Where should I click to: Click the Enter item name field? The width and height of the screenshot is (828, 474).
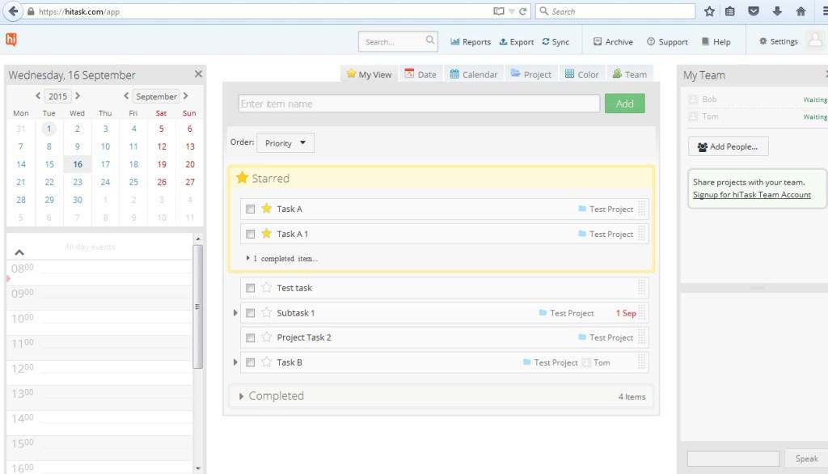[419, 104]
